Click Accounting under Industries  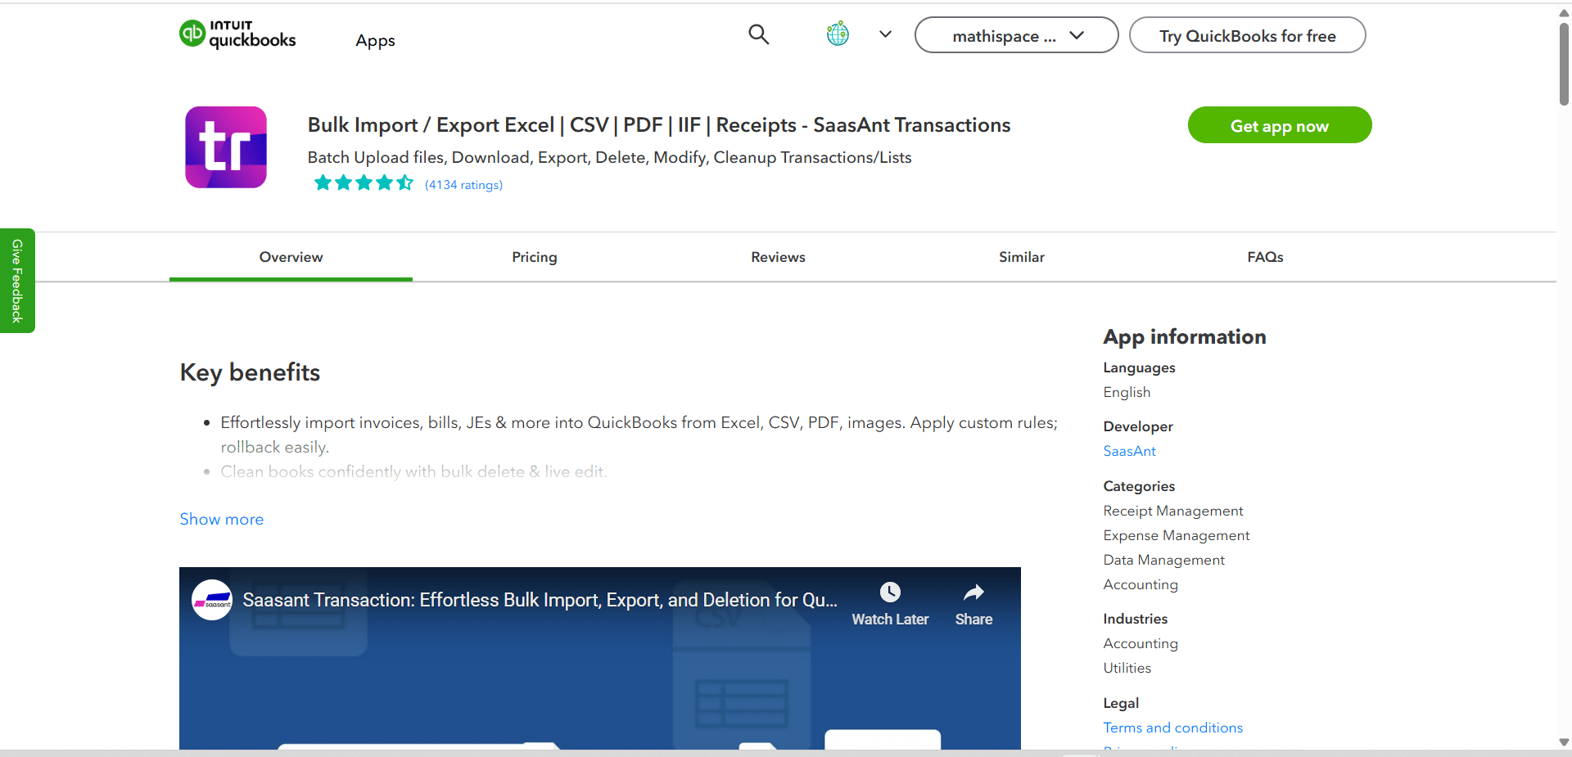[1141, 643]
